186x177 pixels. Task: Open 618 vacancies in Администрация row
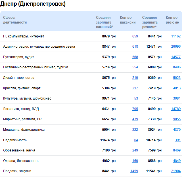click(x=135, y=47)
